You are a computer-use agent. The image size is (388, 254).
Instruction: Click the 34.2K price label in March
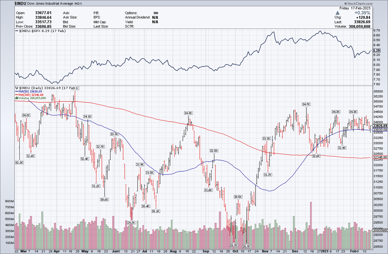point(26,115)
